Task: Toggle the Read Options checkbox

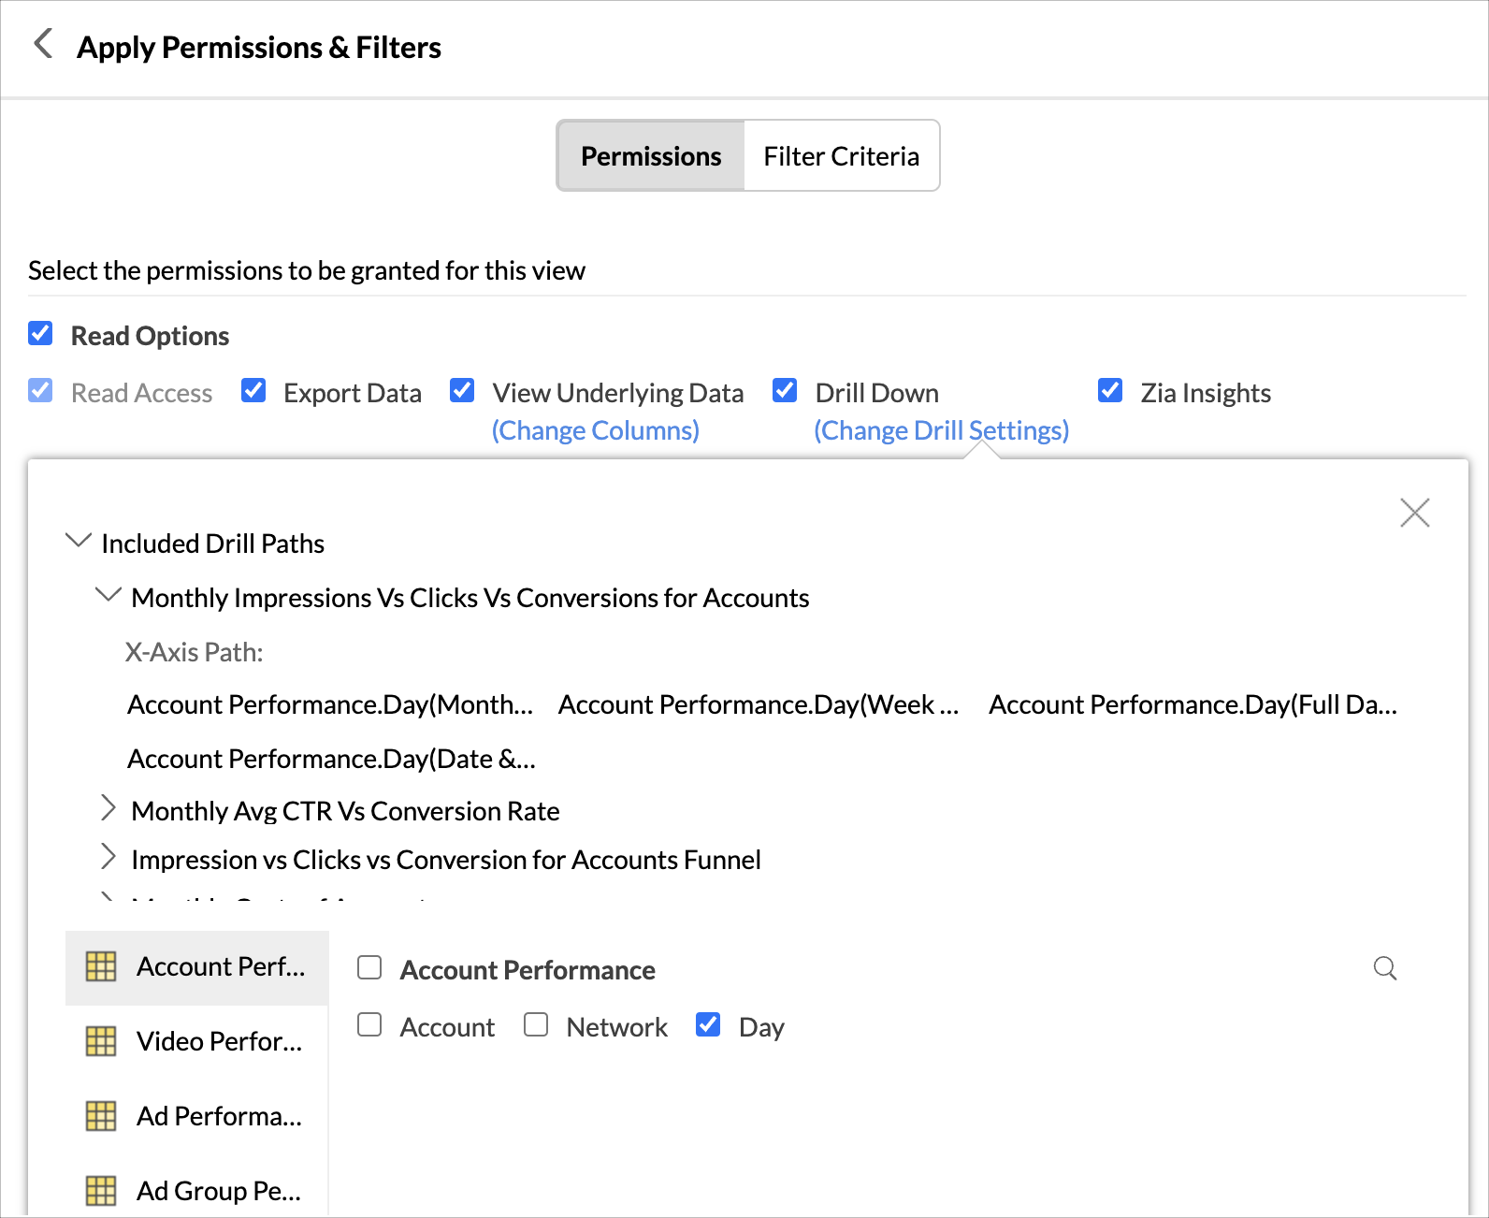Action: coord(40,334)
